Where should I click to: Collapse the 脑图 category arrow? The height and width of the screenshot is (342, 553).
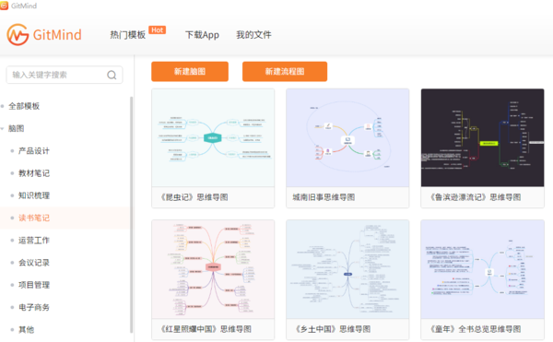(x=3, y=129)
